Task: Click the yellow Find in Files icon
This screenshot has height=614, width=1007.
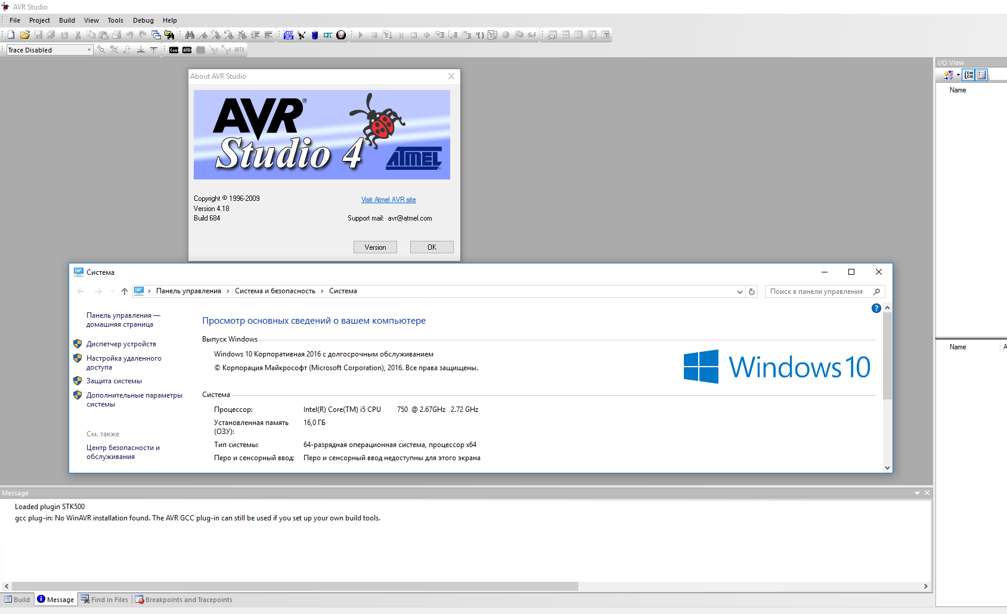Action: (x=169, y=35)
